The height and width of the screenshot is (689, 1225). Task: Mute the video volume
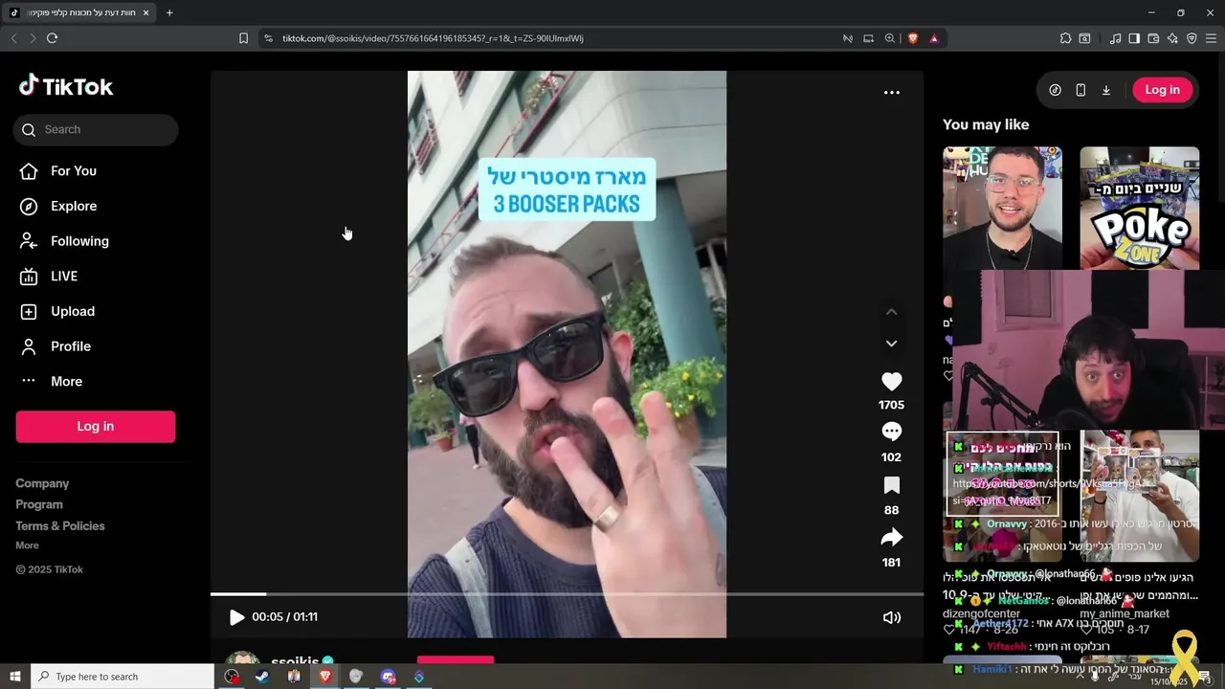pyautogui.click(x=891, y=617)
